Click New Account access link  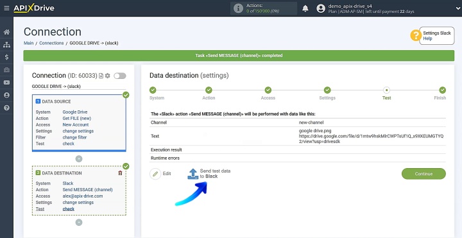[76, 124]
